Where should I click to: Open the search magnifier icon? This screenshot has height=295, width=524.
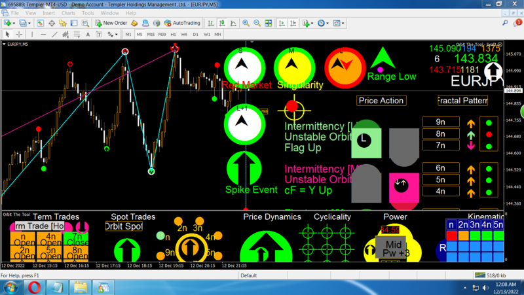(x=505, y=23)
